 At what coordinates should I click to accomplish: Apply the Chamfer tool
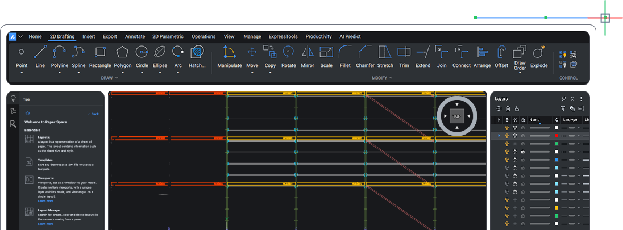(365, 52)
